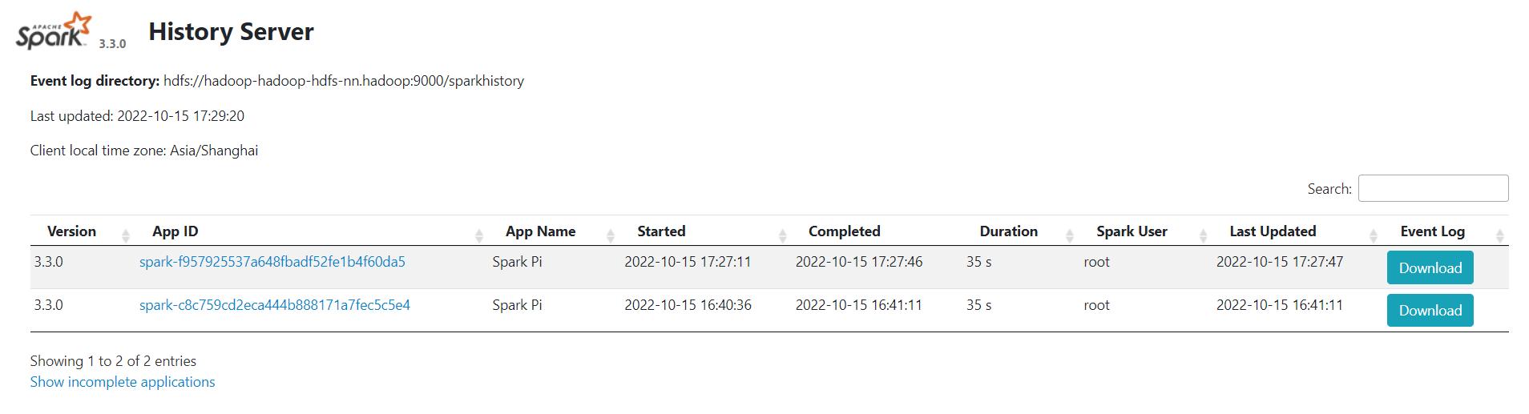Open app spark-c8c759cd2eca444b888171a7fec5c5e4

(x=275, y=305)
